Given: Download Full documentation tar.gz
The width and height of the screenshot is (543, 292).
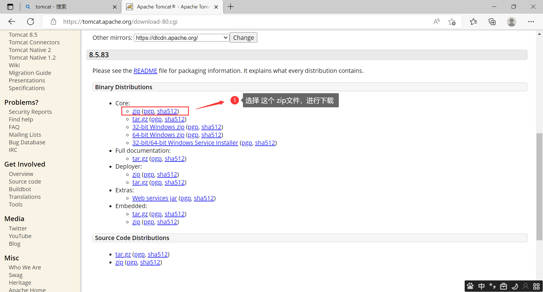Looking at the screenshot, I should (140, 159).
